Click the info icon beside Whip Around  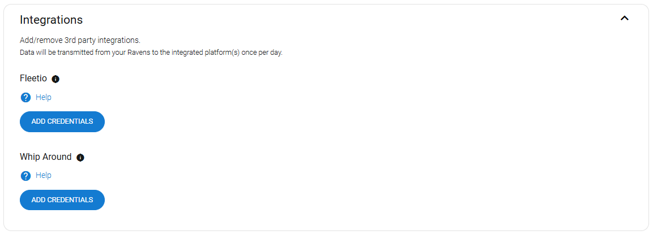(x=80, y=158)
